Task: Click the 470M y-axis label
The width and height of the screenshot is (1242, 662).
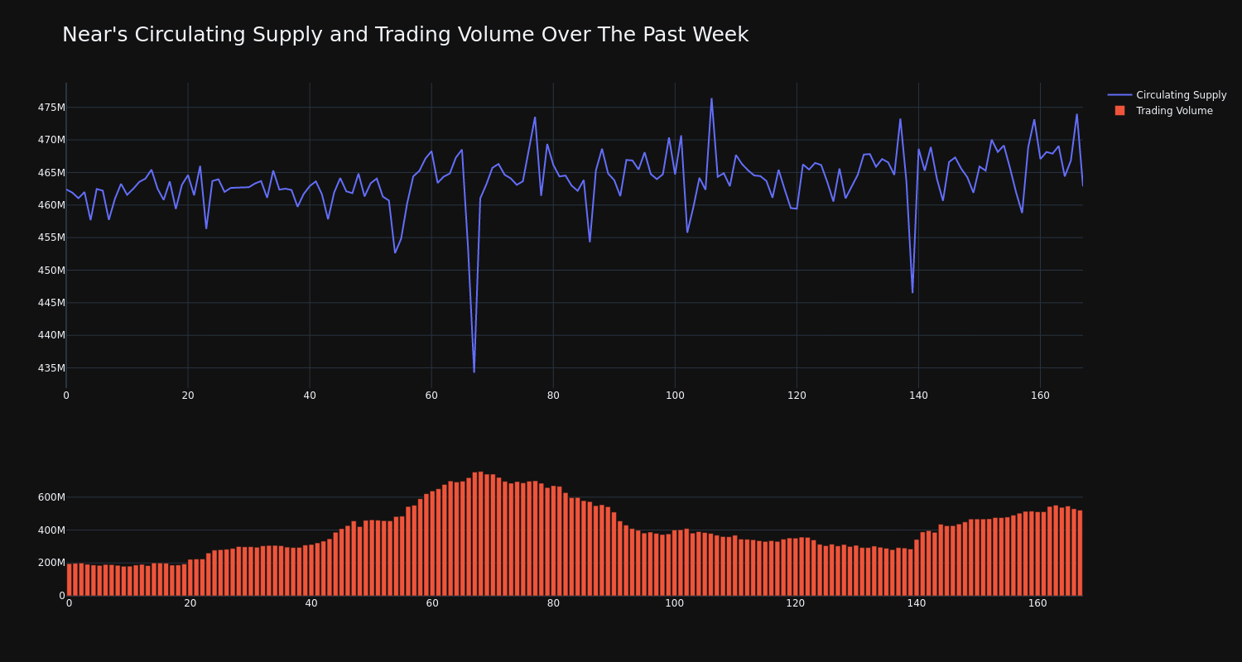Action: click(x=51, y=140)
